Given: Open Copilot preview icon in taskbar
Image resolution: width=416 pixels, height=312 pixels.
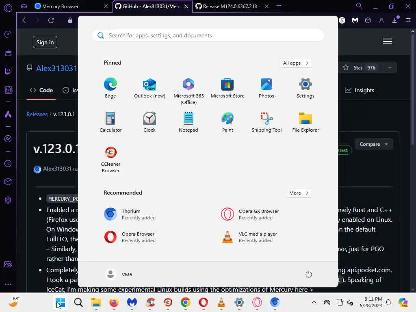Looking at the screenshot, I should pyautogui.click(x=403, y=302).
